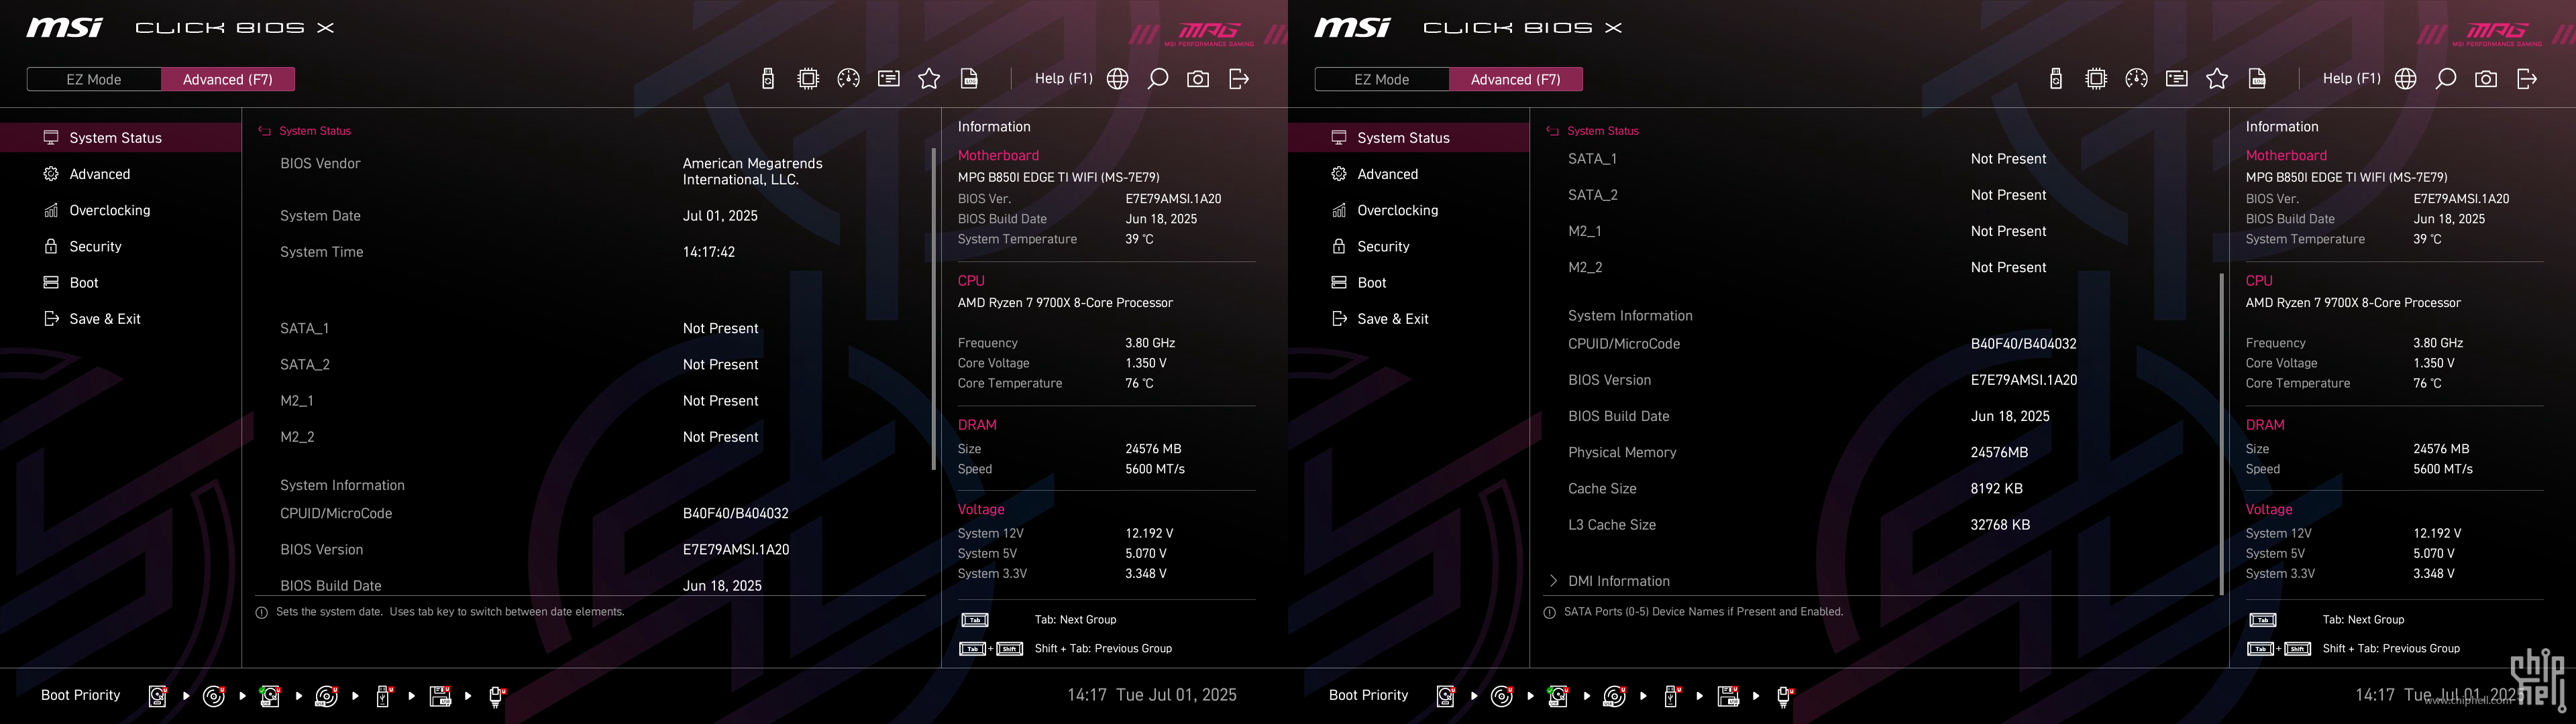Take screenshot with camera icon, left window

[x=1198, y=79]
